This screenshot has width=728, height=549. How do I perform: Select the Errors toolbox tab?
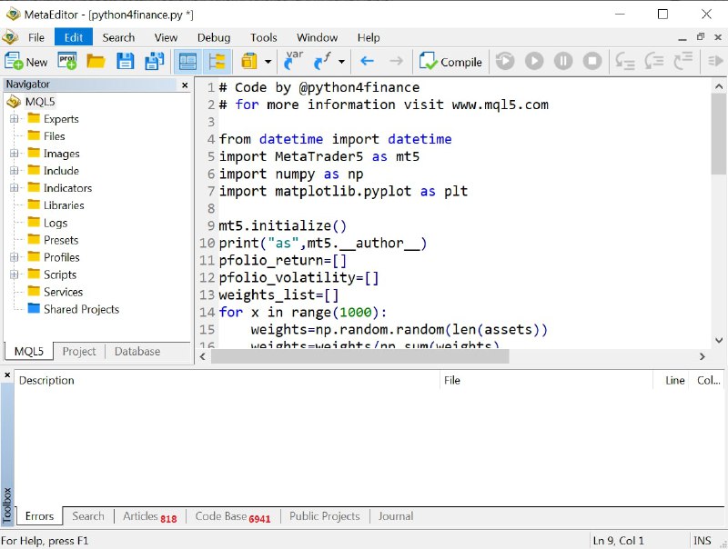(39, 516)
